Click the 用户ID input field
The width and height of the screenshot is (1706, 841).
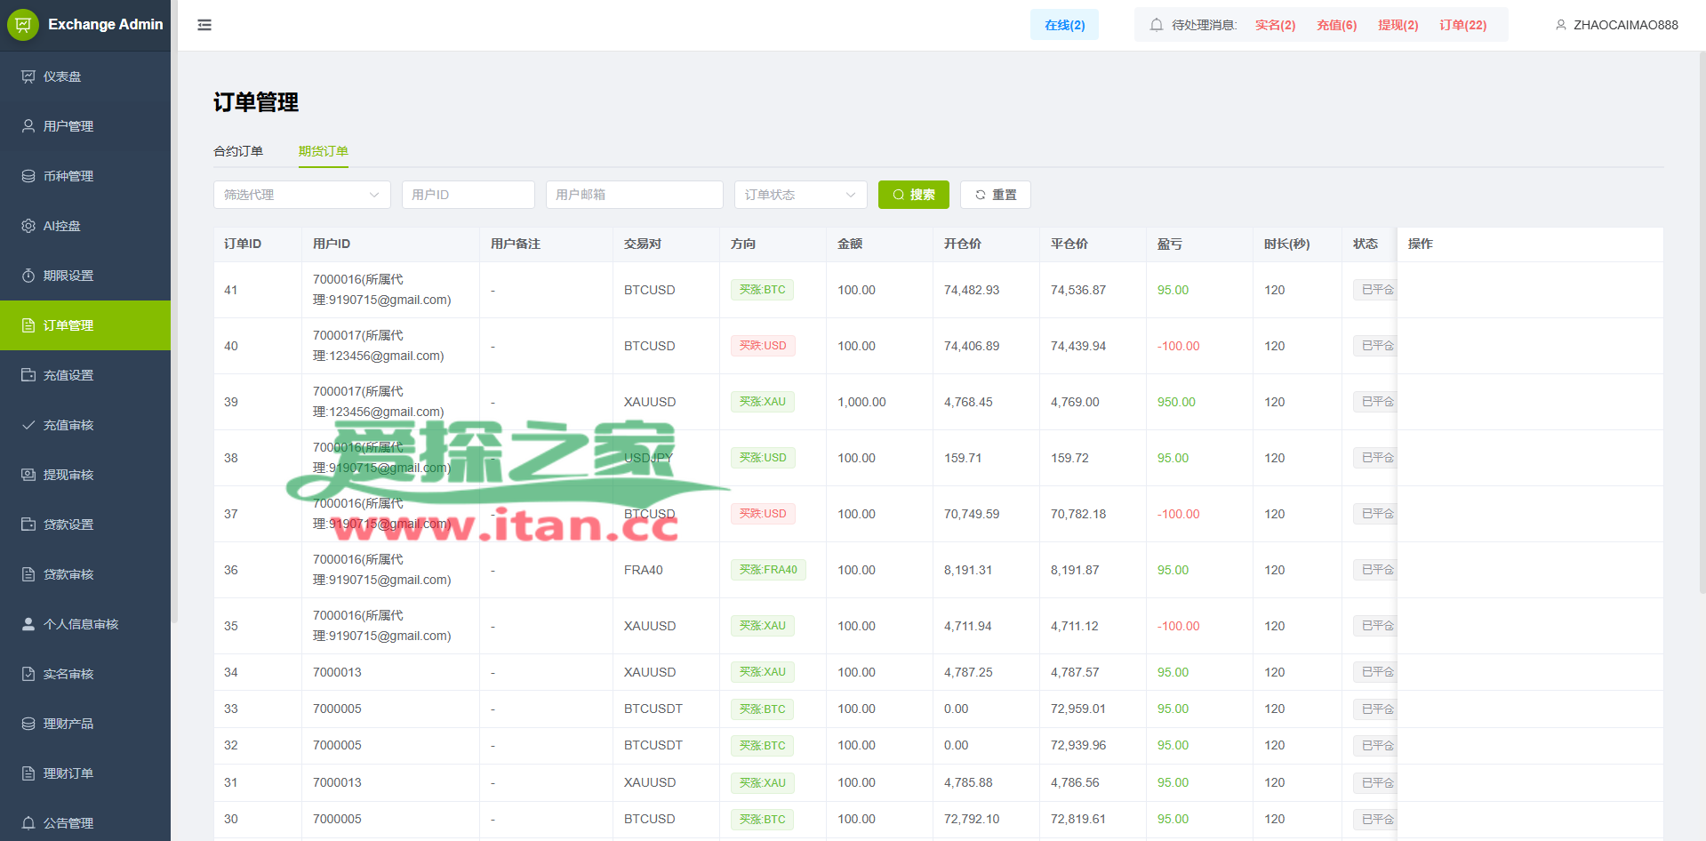coord(469,195)
